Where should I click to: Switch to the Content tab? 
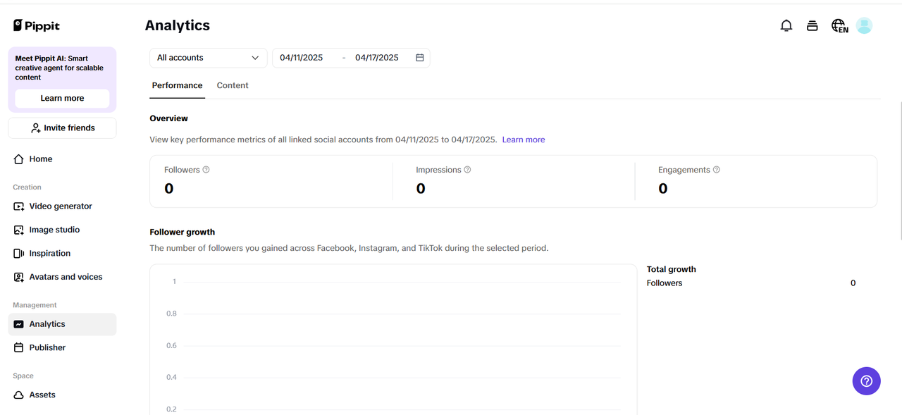(233, 85)
